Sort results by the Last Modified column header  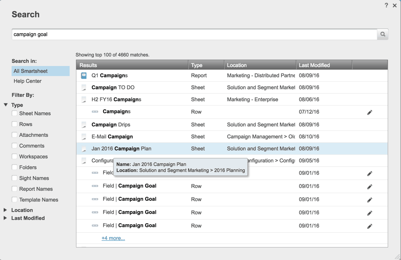coord(314,65)
